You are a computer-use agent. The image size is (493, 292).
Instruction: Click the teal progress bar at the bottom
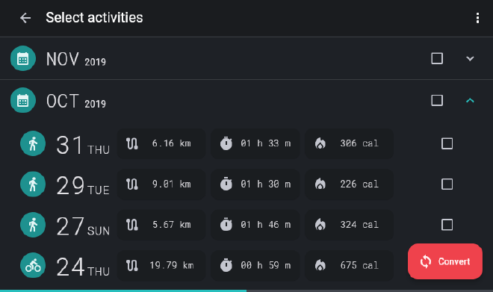123,291
